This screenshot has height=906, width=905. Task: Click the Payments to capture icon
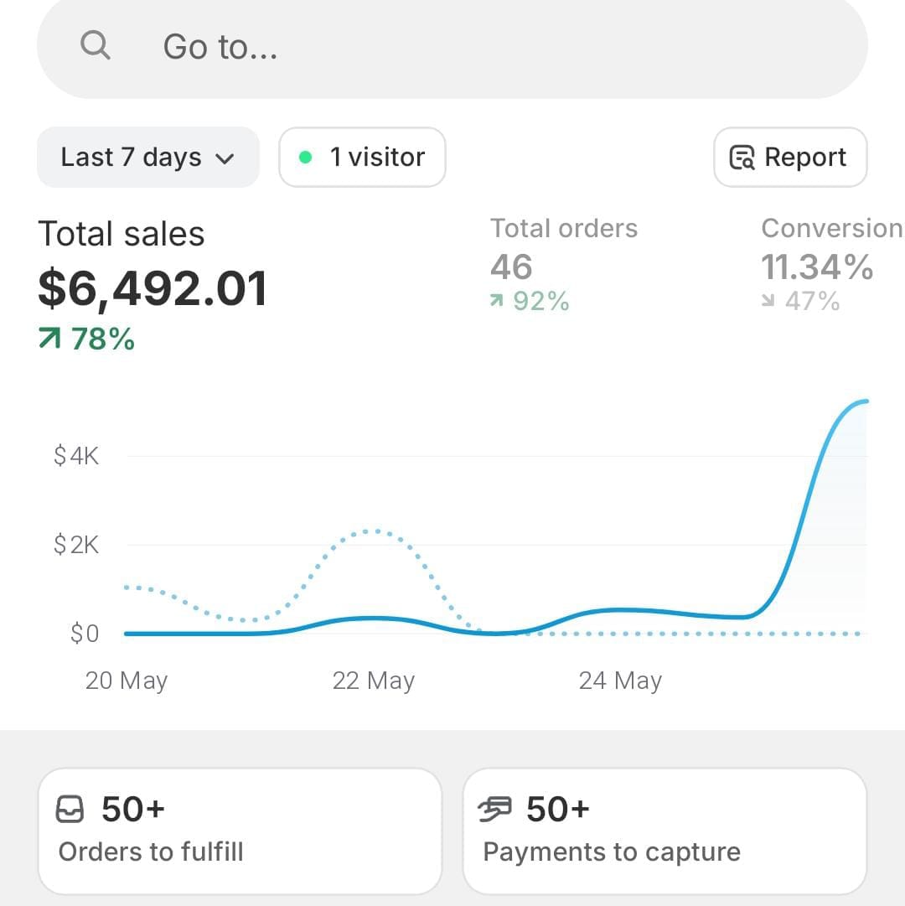(494, 810)
